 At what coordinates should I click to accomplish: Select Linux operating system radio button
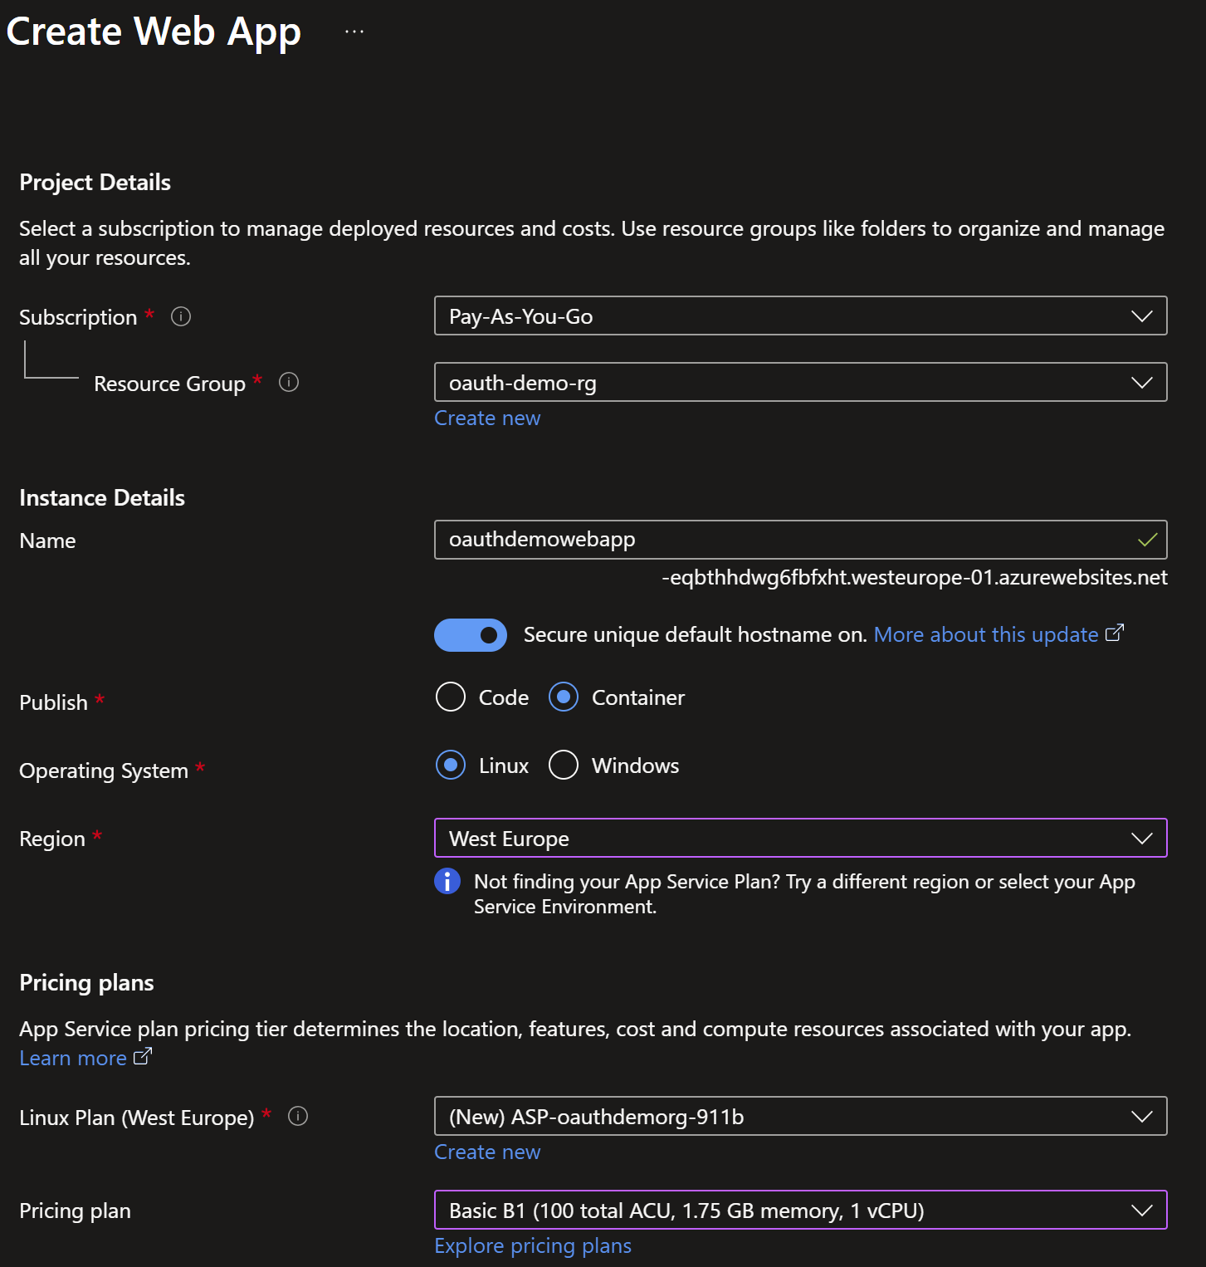click(x=451, y=765)
